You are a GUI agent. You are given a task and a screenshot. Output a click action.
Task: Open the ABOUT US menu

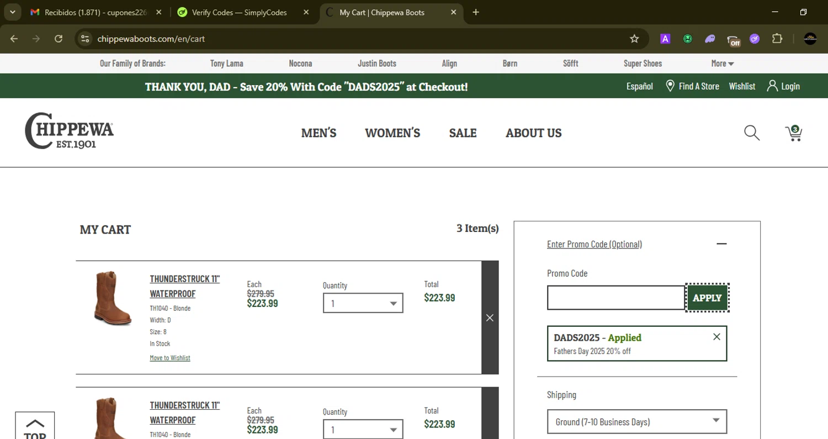(x=534, y=133)
